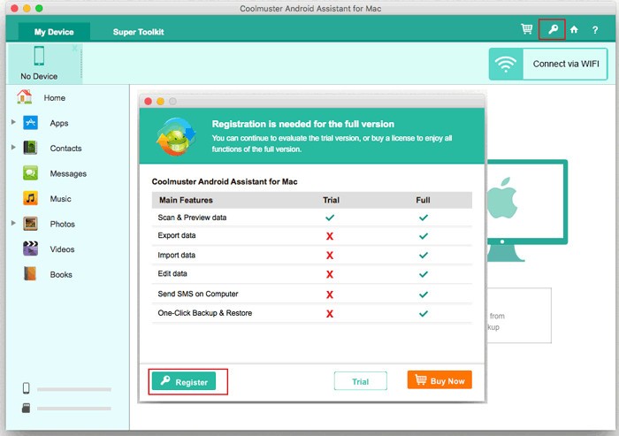This screenshot has width=619, height=436.
Task: Click the Register button
Action: click(x=184, y=381)
